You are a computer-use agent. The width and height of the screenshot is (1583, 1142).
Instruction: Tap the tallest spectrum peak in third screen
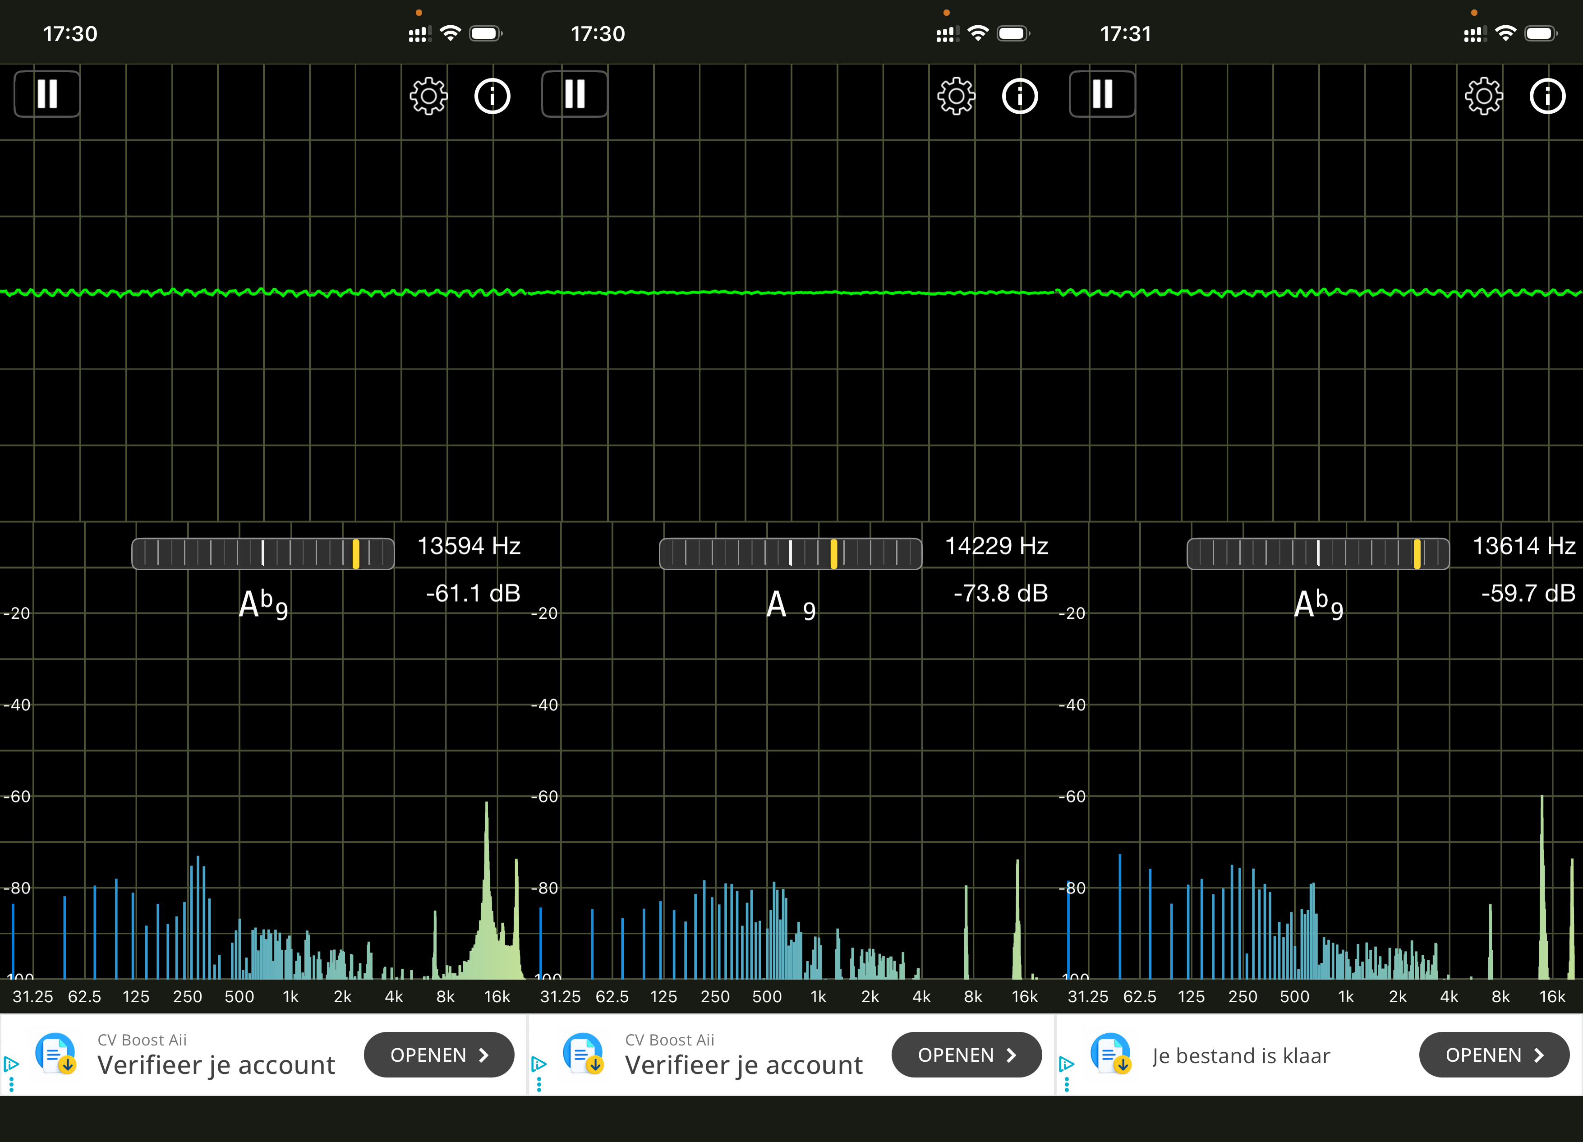tap(1542, 887)
